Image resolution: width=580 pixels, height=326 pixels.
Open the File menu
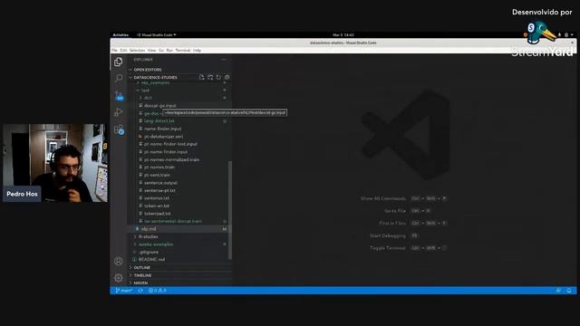click(115, 51)
